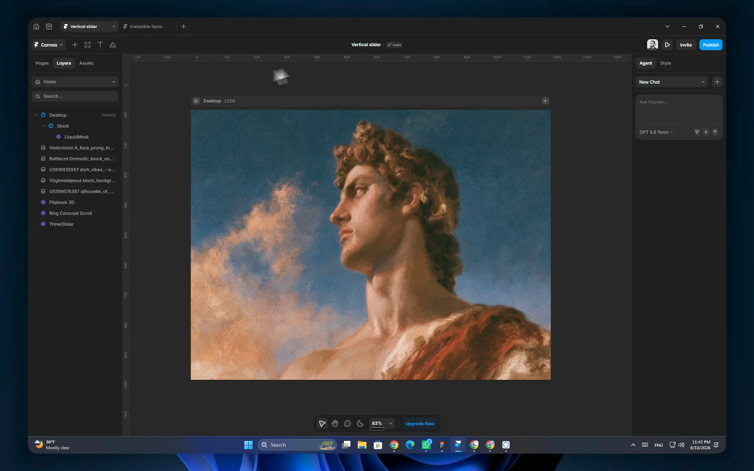The image size is (754, 471).
Task: Start a new agent chat with plus
Action: coord(717,82)
